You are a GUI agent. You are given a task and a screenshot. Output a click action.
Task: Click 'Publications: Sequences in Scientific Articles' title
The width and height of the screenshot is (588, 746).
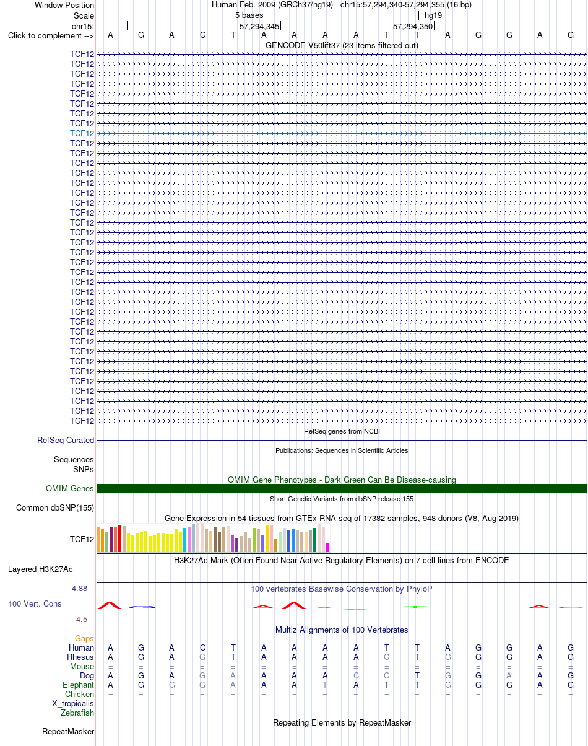[342, 450]
